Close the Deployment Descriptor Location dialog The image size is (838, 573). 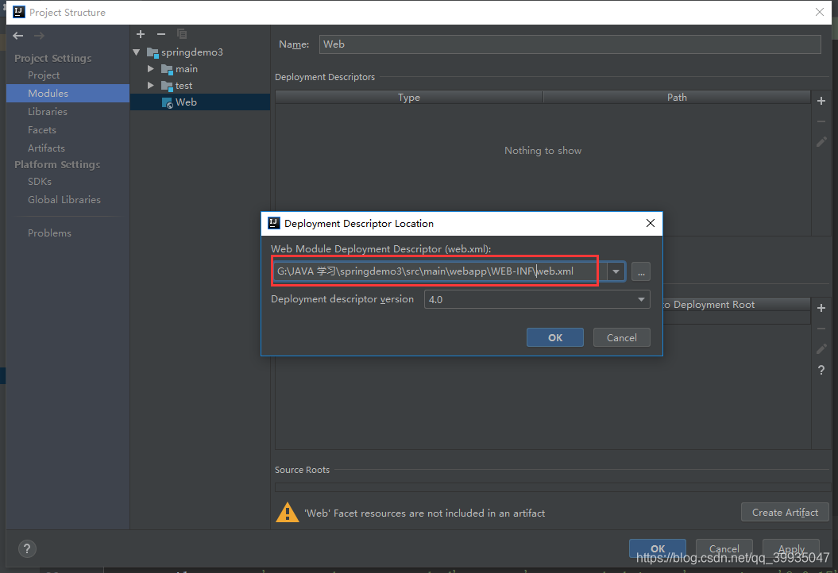click(651, 223)
